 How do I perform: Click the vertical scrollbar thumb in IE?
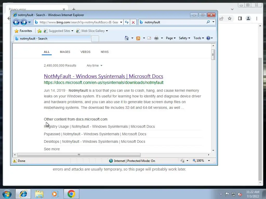[x=213, y=54]
